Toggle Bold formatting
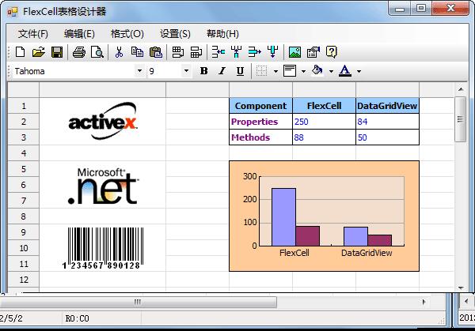This screenshot has height=331, width=475. pos(204,71)
